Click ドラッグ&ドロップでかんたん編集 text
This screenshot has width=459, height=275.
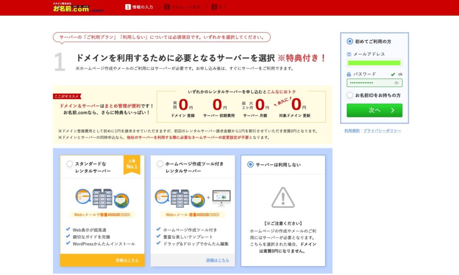[195, 244]
